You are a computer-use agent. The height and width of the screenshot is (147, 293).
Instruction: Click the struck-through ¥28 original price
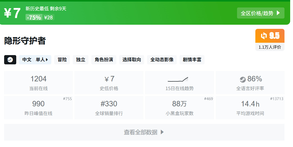pos(48,17)
